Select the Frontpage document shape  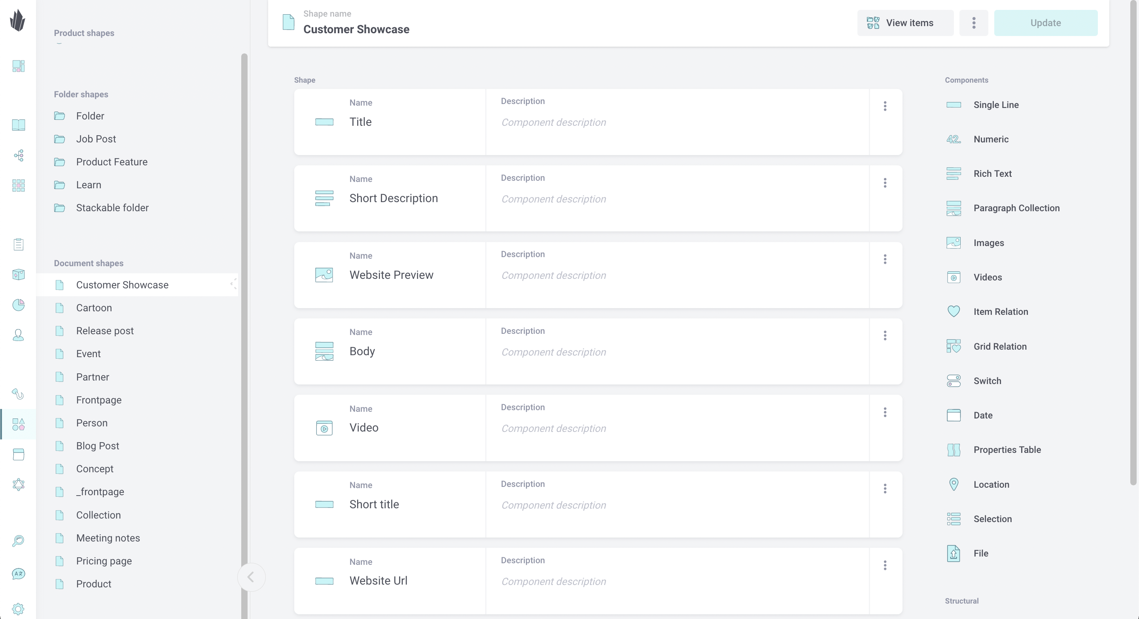(137, 400)
